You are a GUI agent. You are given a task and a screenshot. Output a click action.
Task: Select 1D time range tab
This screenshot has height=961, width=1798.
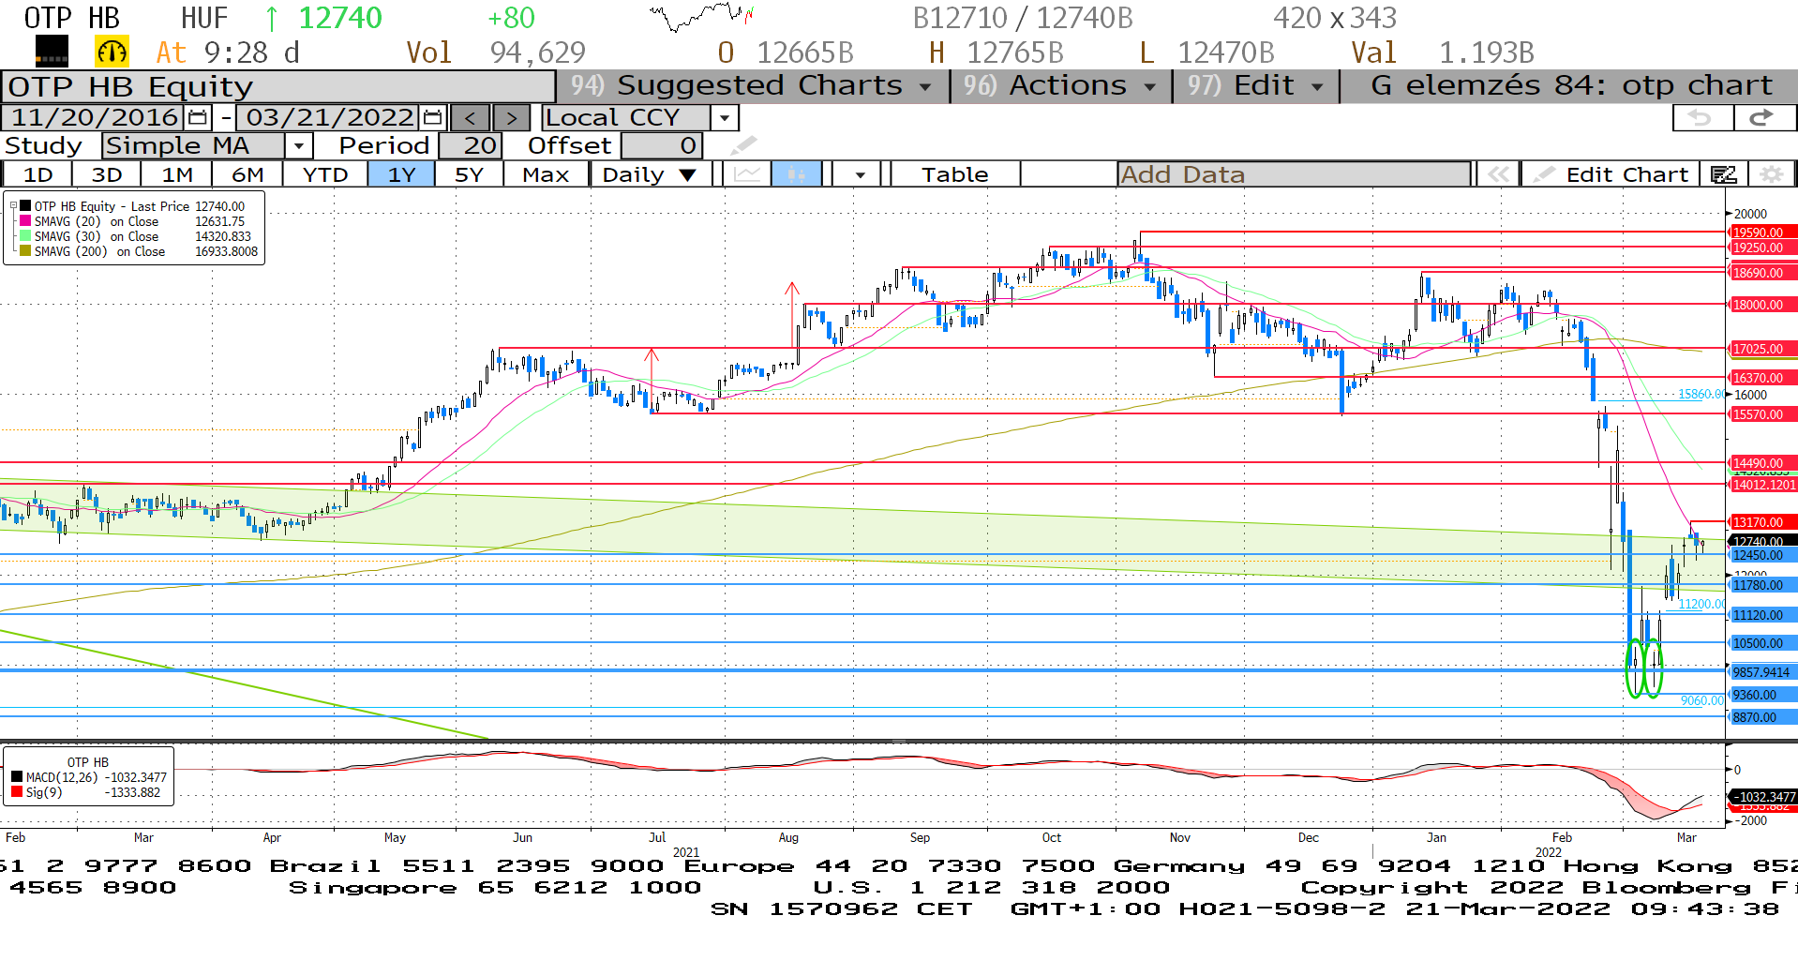37,174
